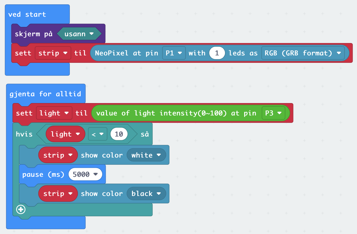Open strip dropdown in show color white block

(58, 155)
